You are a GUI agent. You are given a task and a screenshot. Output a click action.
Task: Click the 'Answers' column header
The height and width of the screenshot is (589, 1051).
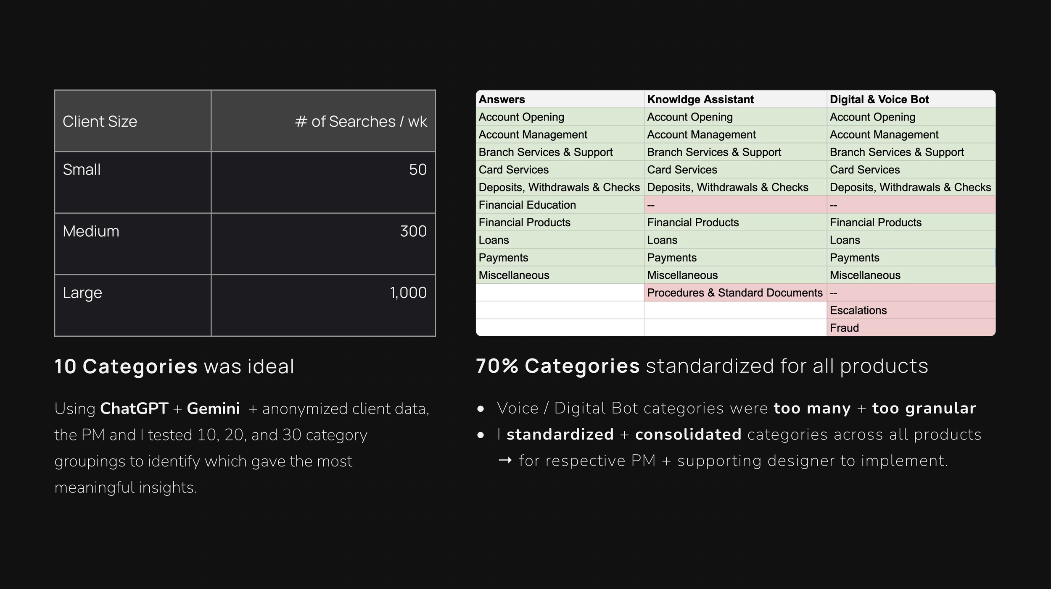[560, 99]
